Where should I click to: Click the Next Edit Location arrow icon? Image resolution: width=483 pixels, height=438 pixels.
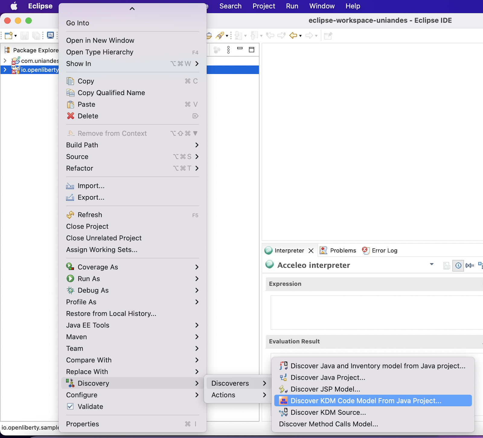coord(282,36)
